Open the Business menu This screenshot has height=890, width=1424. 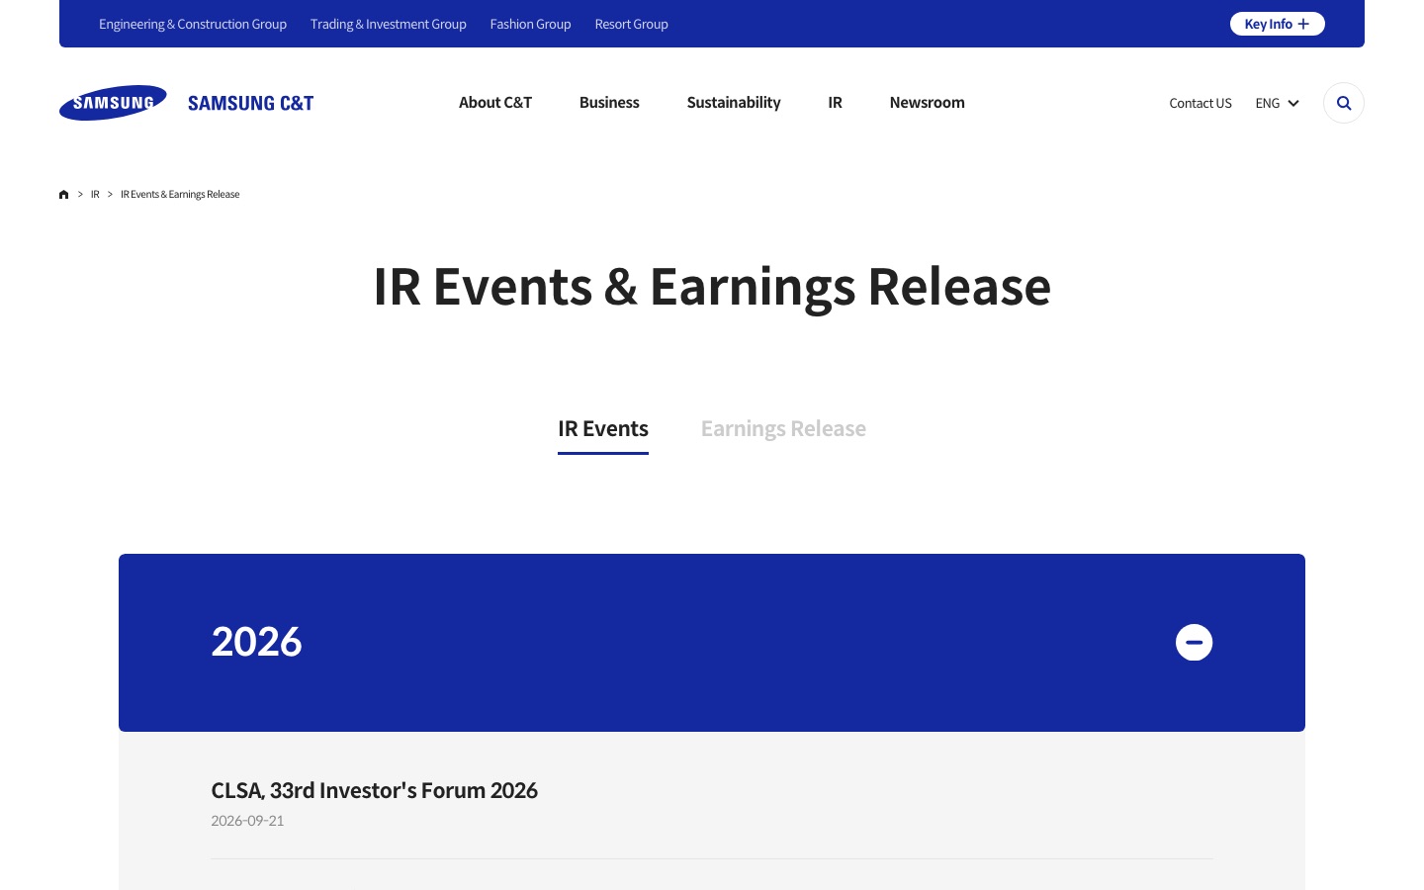click(609, 103)
